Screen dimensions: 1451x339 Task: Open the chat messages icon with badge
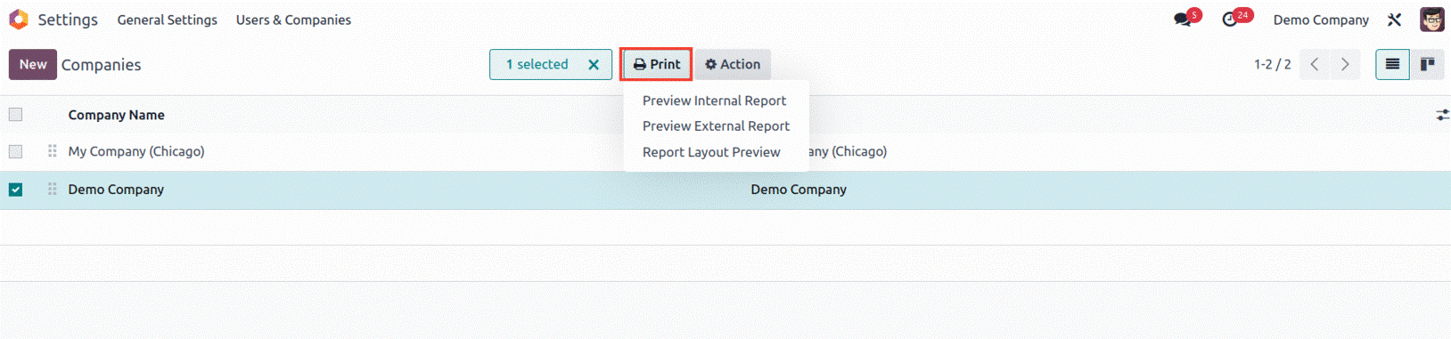point(1183,20)
